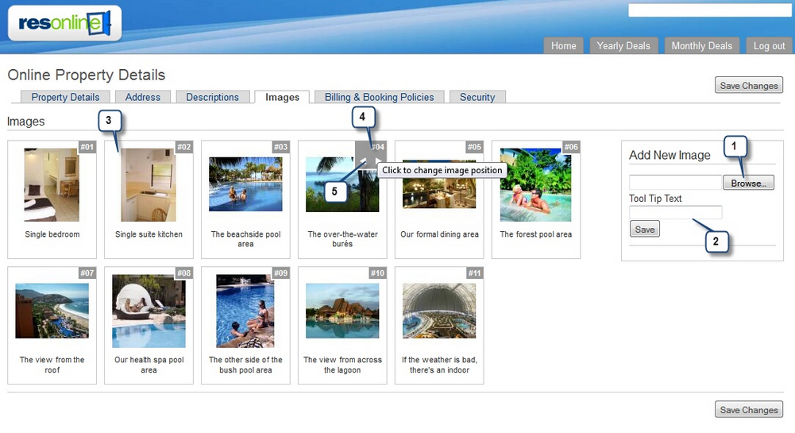Click the resonline logo

click(x=64, y=23)
